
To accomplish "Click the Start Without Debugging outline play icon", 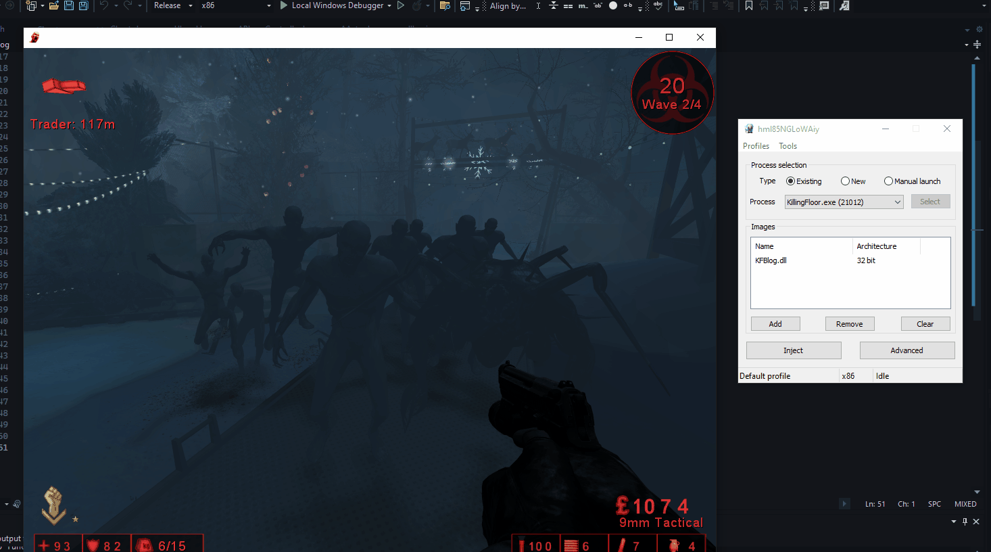I will point(401,5).
